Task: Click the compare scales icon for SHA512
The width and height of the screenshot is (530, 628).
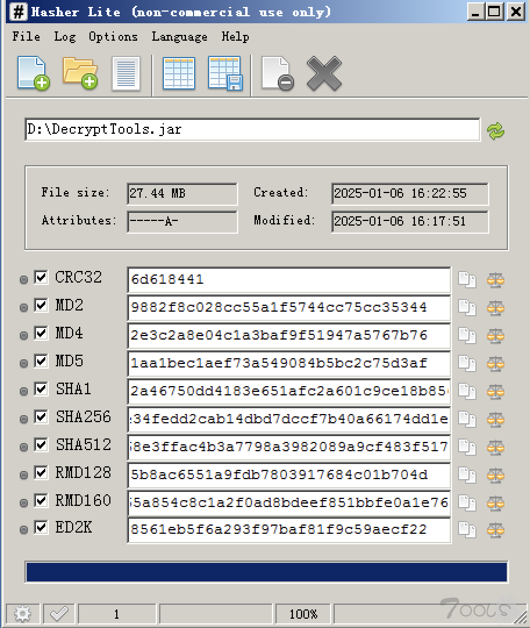Action: [x=496, y=447]
